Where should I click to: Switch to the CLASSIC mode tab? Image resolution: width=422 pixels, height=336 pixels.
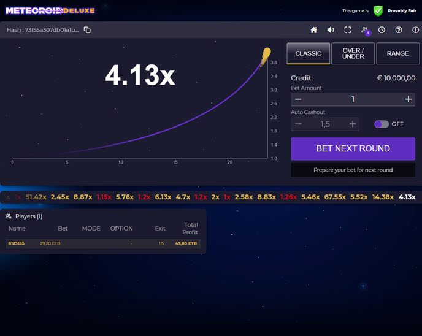coord(309,53)
